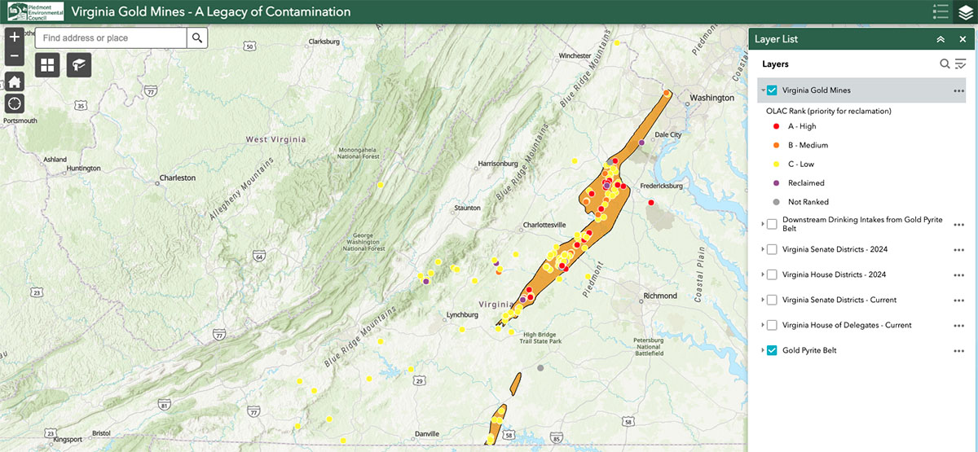
Task: Expand Downstream Drinking Intakes layer arrow
Action: 762,224
